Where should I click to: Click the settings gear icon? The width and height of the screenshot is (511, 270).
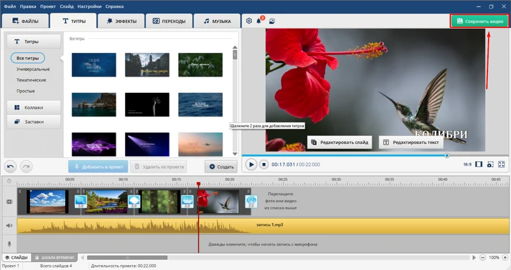(249, 21)
